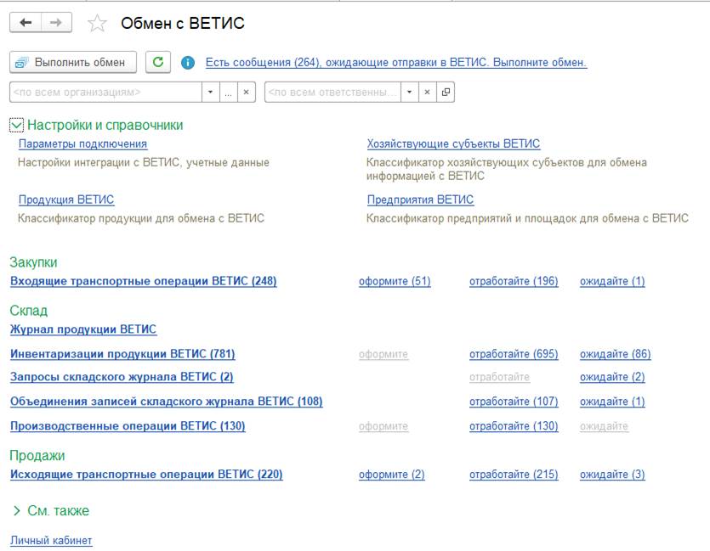The height and width of the screenshot is (551, 710).
Task: Open Хозяйствующие субъекты ВЕТИС classifier
Action: click(453, 144)
